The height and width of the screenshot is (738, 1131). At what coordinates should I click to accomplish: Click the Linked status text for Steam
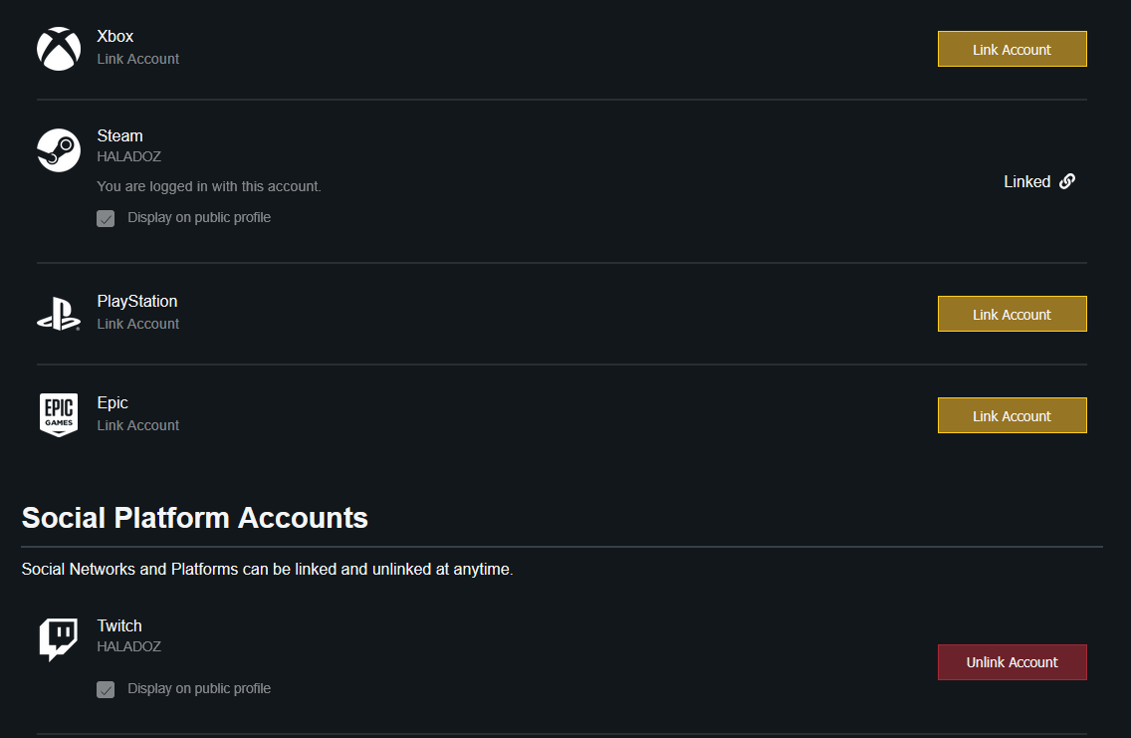pos(1026,181)
